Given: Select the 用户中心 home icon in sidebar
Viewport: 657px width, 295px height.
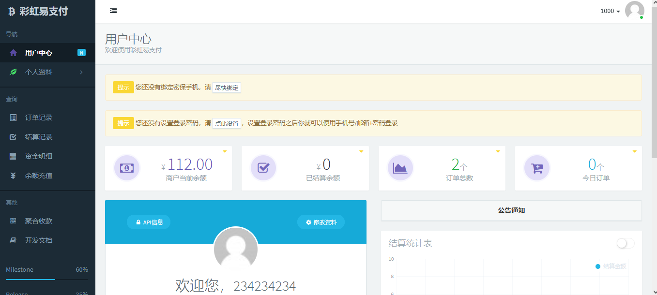Looking at the screenshot, I should (14, 53).
